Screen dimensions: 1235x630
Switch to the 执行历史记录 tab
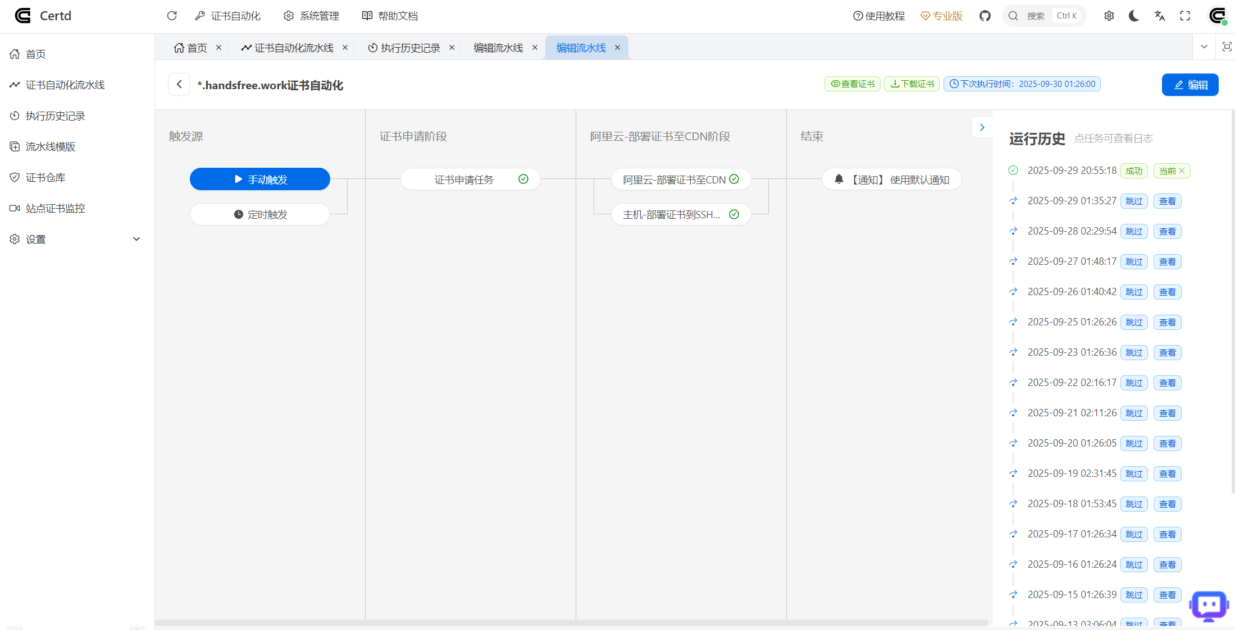(410, 48)
